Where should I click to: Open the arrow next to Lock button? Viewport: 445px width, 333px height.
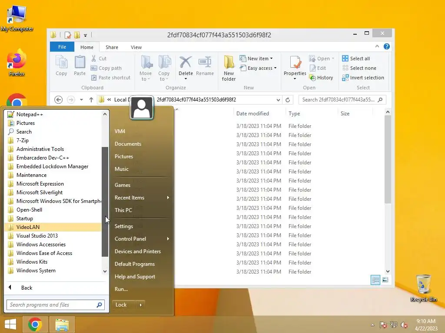click(x=140, y=305)
